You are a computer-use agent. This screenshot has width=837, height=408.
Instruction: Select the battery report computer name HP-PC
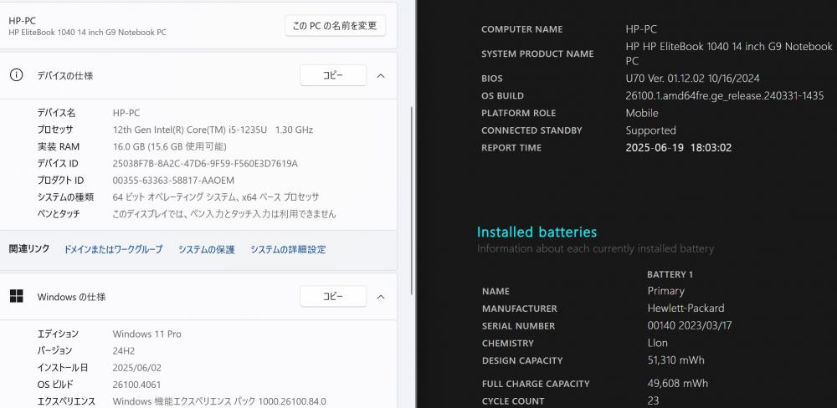(x=641, y=28)
